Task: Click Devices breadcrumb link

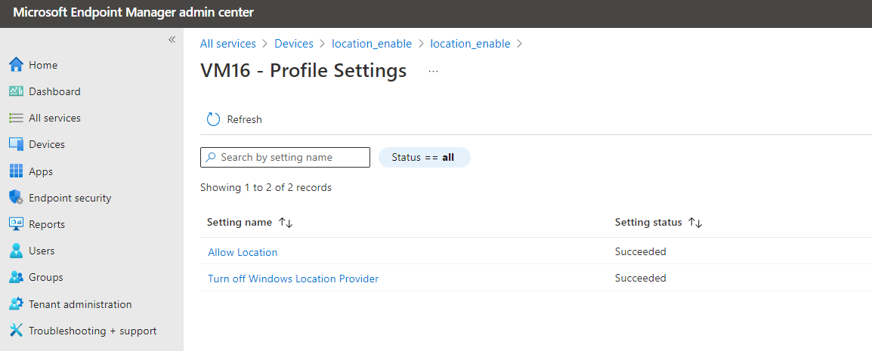Action: pos(294,43)
